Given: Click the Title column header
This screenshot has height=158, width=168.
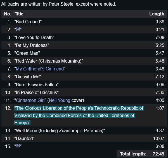Looking at the screenshot, I should tap(19, 14).
